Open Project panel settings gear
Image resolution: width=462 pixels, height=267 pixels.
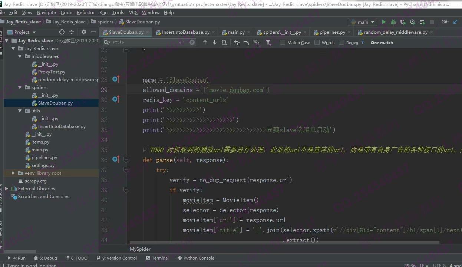(83, 32)
